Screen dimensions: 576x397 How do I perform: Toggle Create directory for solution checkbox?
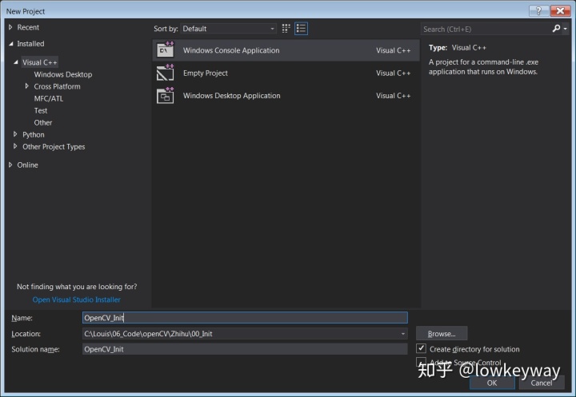click(421, 348)
